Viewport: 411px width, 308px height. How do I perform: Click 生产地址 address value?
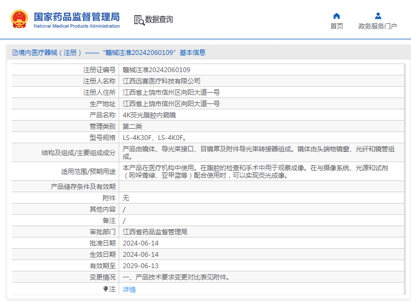pyautogui.click(x=171, y=103)
